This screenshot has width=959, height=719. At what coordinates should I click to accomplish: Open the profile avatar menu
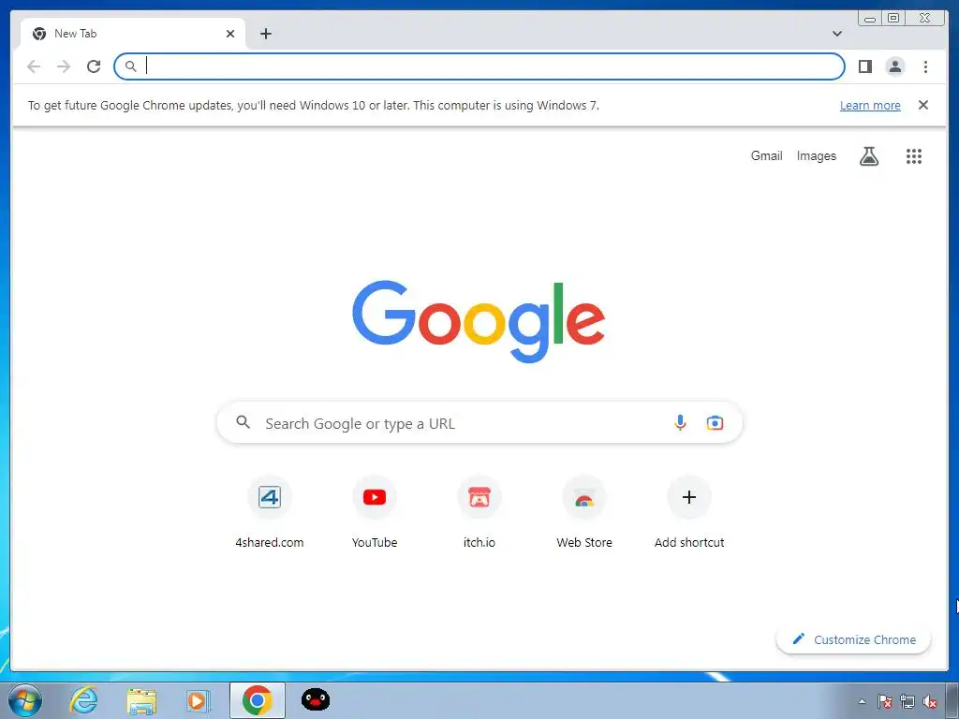click(x=894, y=66)
